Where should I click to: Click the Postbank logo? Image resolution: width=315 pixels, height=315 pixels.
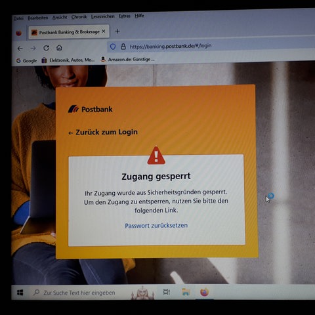[x=91, y=109]
